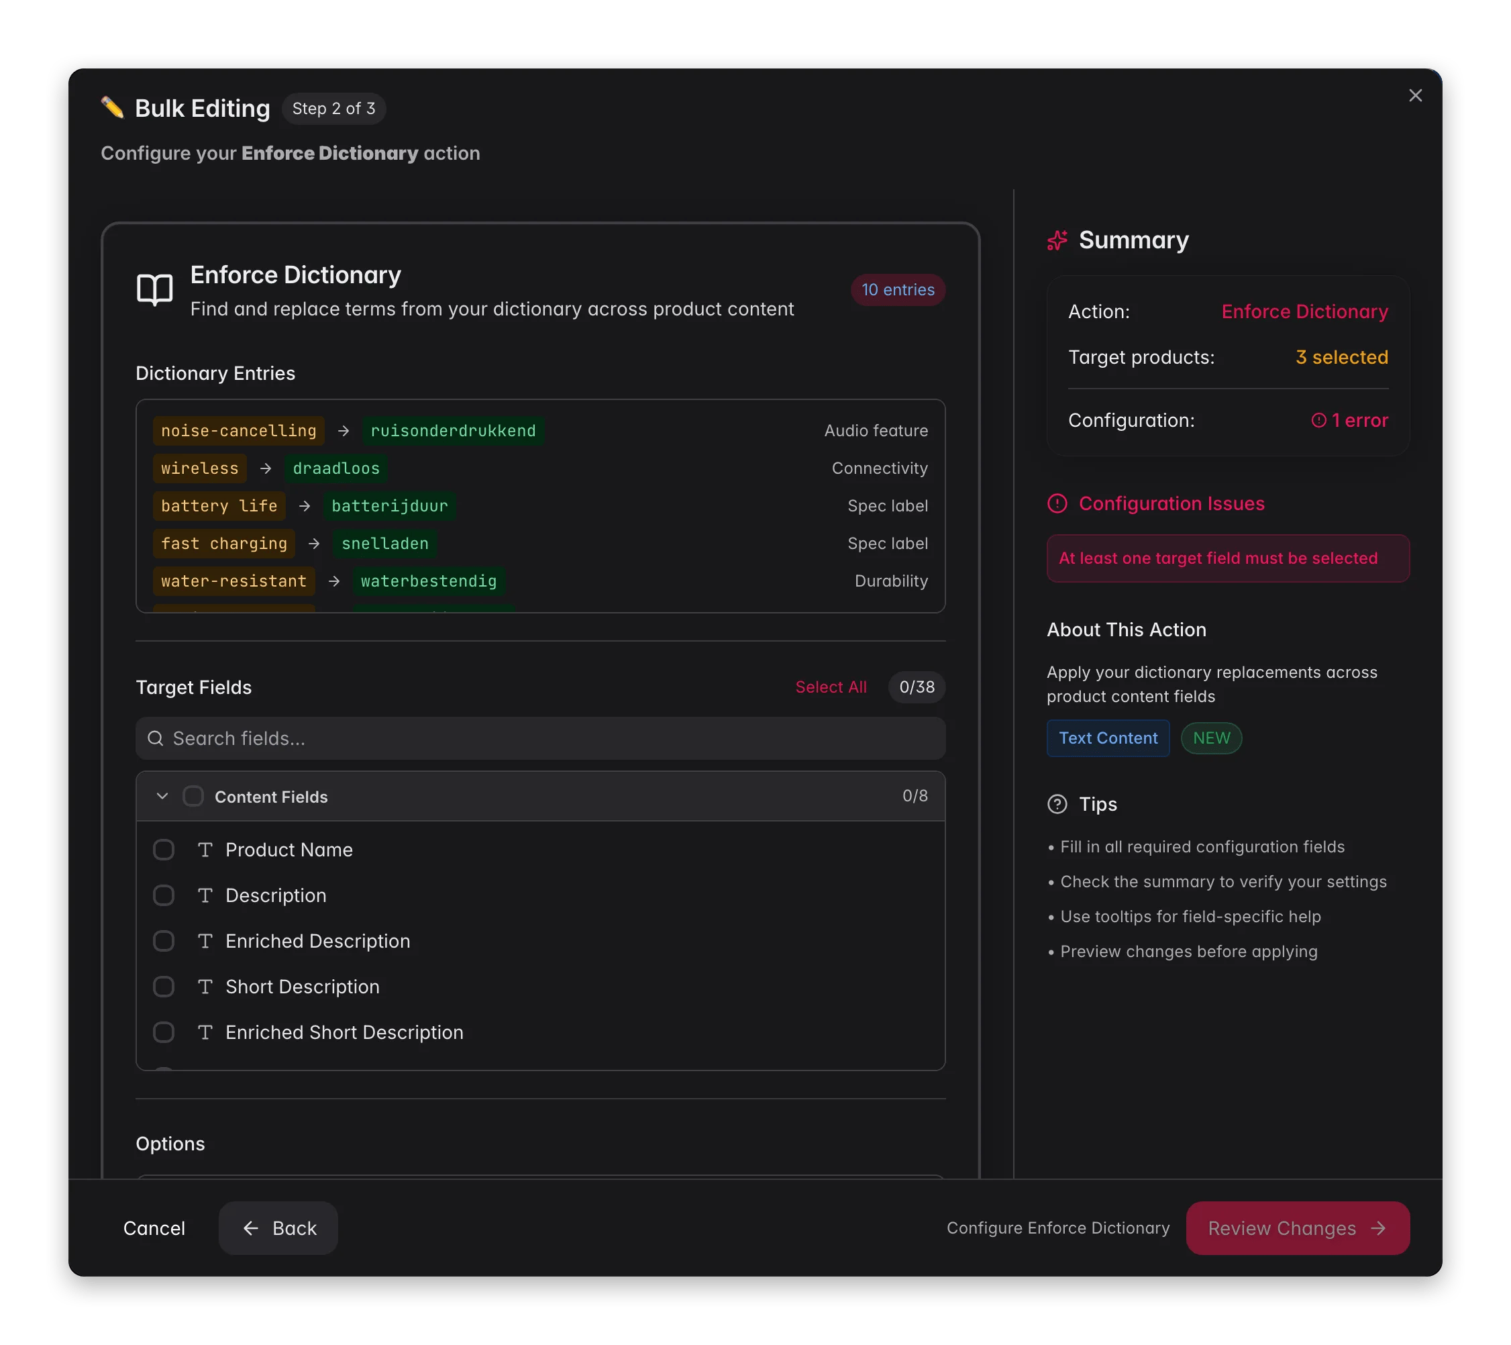The image size is (1511, 1345).
Task: Click the fast charging source term
Action: 224,544
